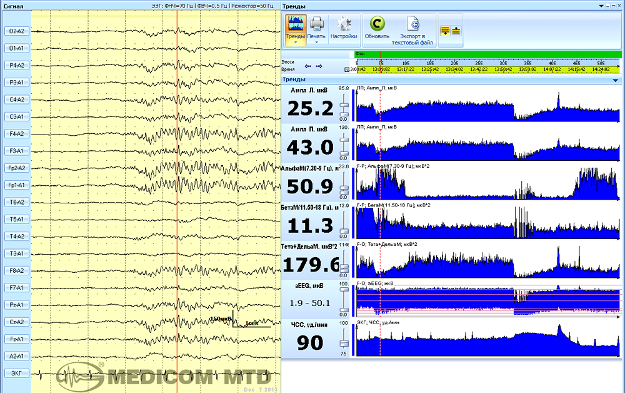The image size is (625, 393).
Task: Select the C3-A1 channel label
Action: [17, 117]
